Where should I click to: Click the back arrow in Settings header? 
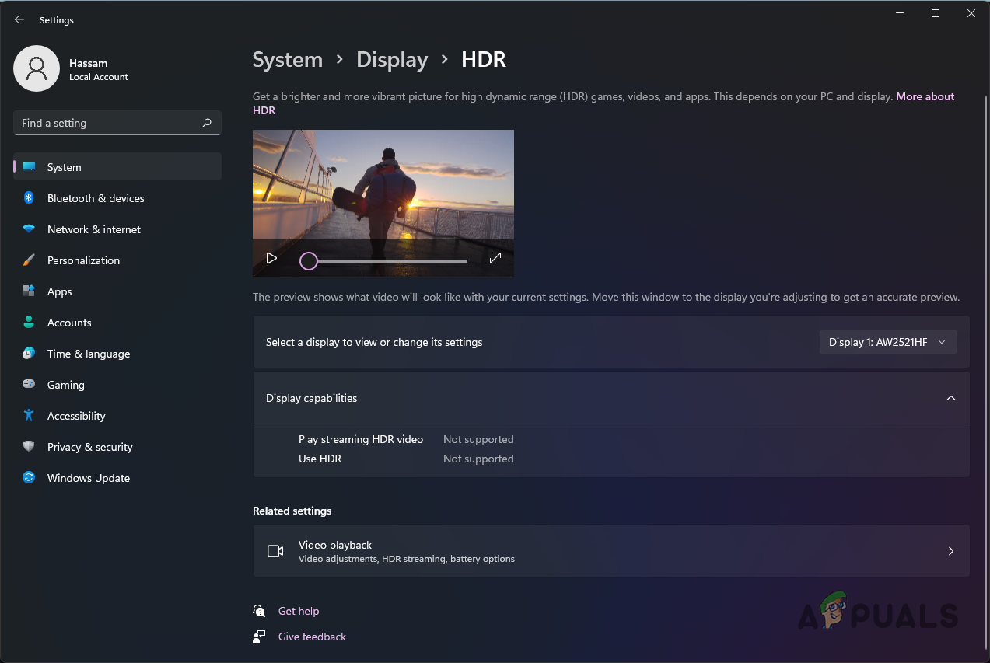(x=19, y=19)
